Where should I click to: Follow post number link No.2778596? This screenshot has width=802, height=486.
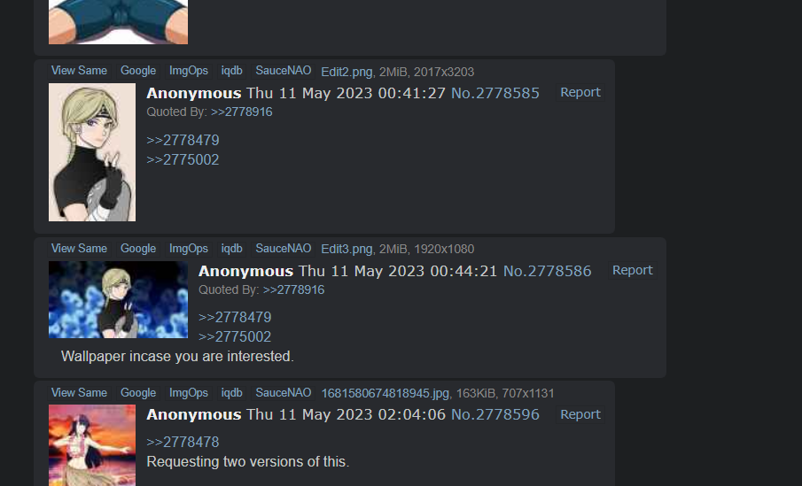tap(495, 414)
